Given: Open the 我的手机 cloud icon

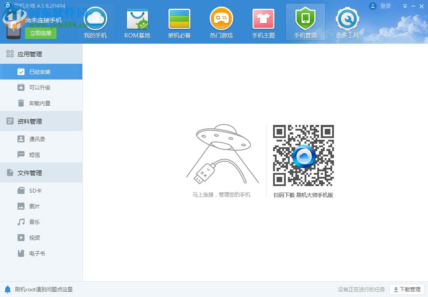Looking at the screenshot, I should tap(95, 18).
